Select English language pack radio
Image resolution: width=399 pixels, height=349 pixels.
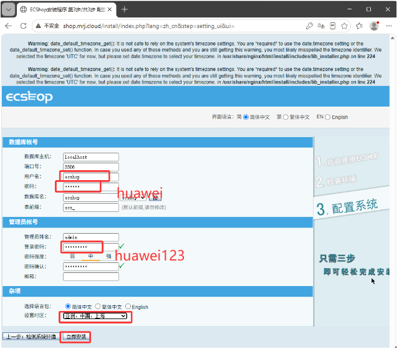(128, 307)
